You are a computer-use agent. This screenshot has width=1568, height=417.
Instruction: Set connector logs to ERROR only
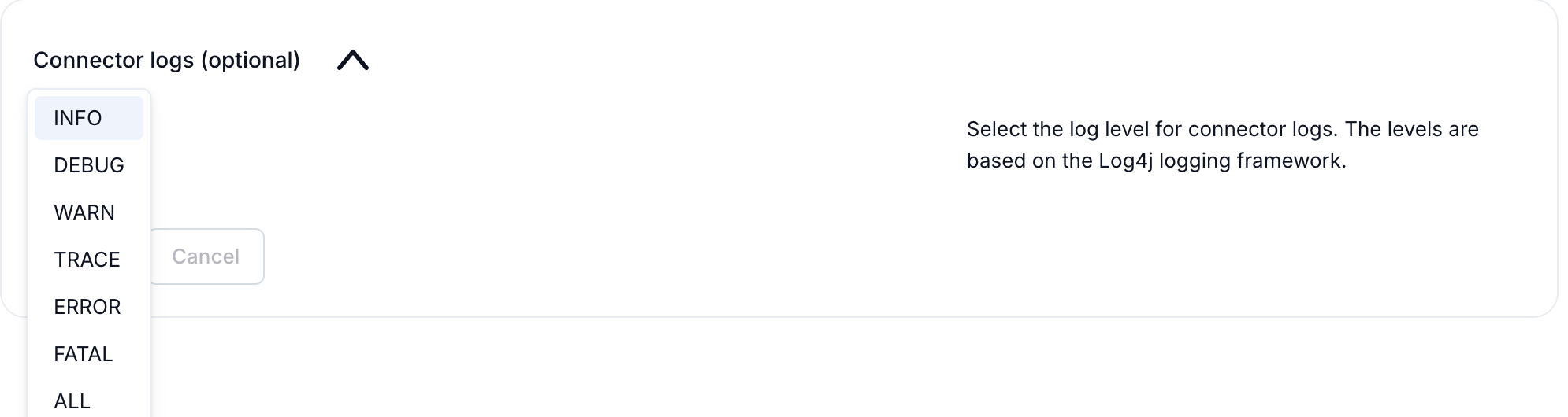pos(88,307)
